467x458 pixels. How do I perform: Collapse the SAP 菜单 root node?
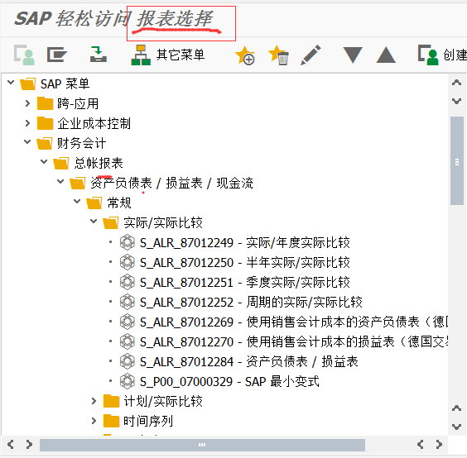11,83
